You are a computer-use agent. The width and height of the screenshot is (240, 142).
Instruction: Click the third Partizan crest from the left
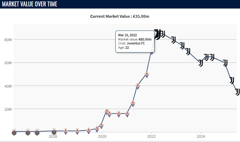coord(37,133)
